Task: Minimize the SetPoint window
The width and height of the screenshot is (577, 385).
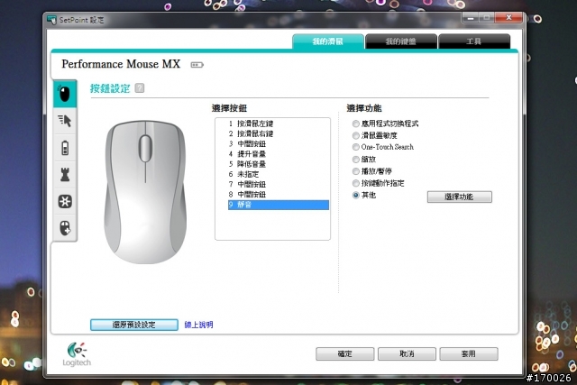Action: click(471, 17)
